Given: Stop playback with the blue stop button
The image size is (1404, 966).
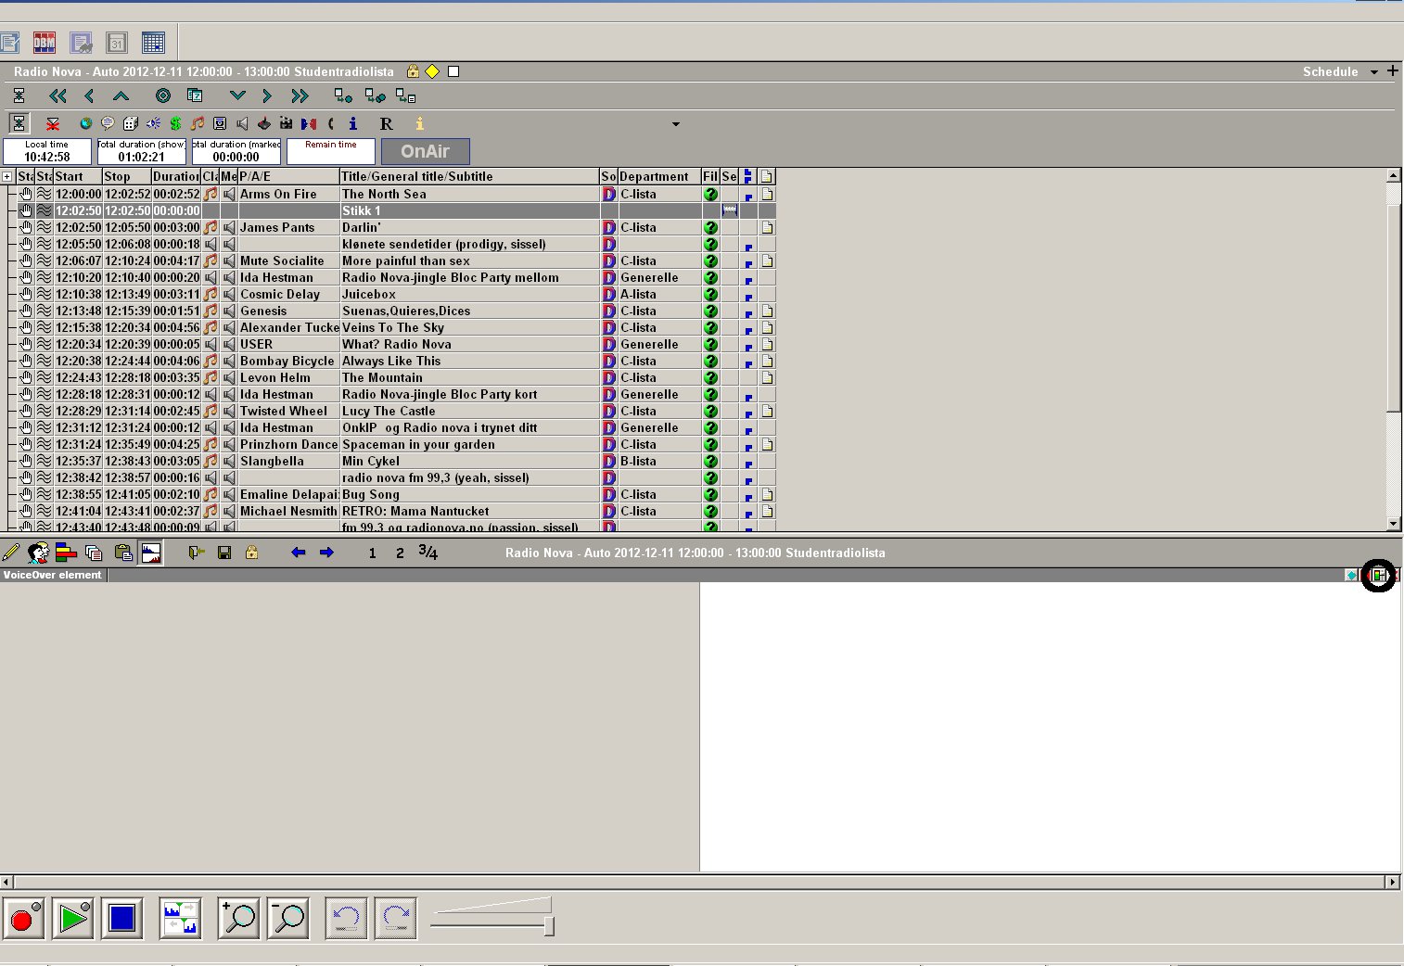Looking at the screenshot, I should click(122, 918).
